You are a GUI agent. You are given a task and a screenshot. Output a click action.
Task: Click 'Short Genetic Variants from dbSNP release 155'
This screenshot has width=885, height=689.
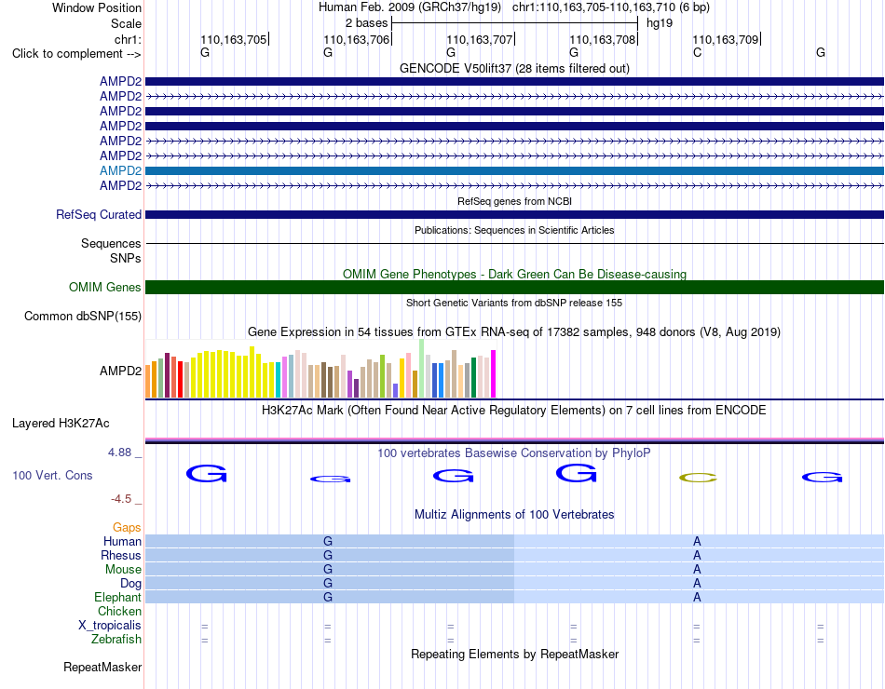[514, 303]
